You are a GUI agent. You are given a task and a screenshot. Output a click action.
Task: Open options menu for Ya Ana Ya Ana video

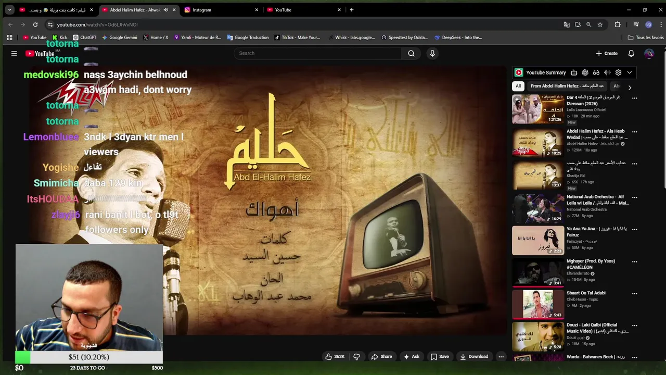(x=634, y=229)
